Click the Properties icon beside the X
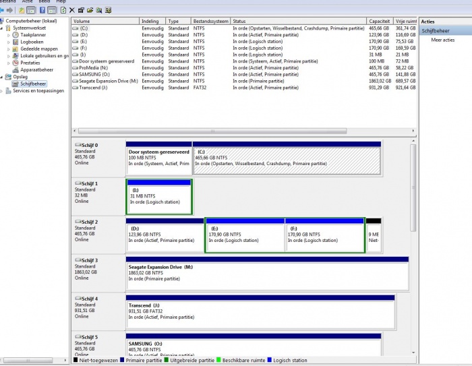472x366 pixels. [x=81, y=11]
